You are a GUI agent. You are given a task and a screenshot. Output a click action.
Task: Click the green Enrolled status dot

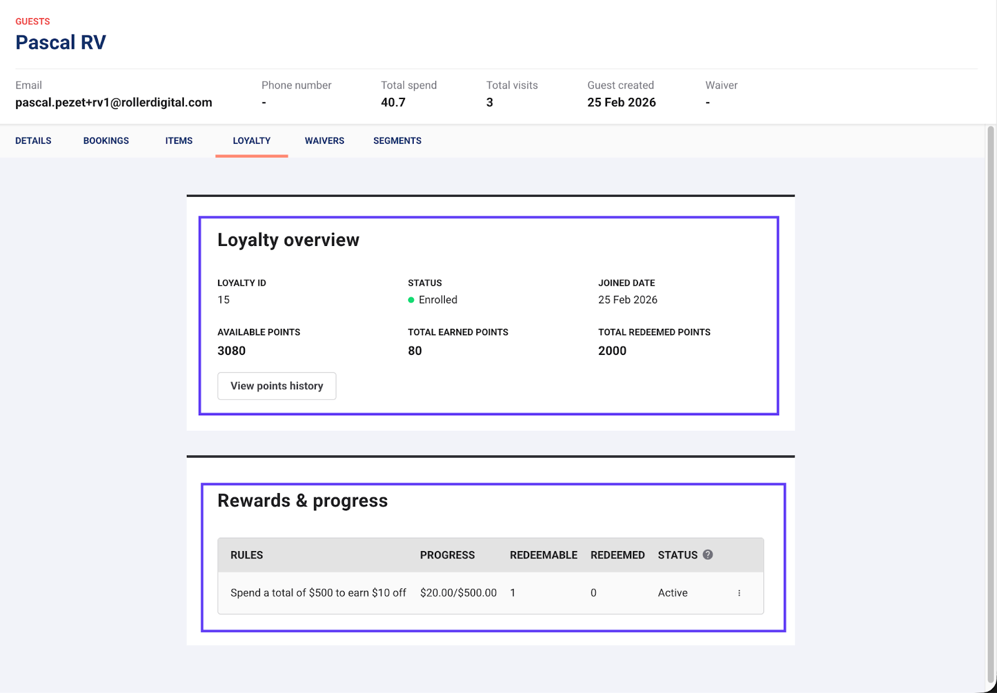(x=411, y=300)
